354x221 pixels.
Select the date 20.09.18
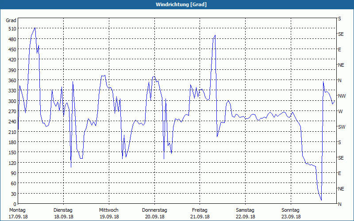click(154, 217)
